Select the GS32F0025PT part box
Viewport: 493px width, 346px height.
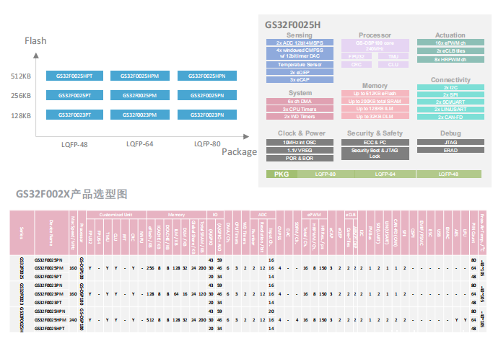(74, 95)
